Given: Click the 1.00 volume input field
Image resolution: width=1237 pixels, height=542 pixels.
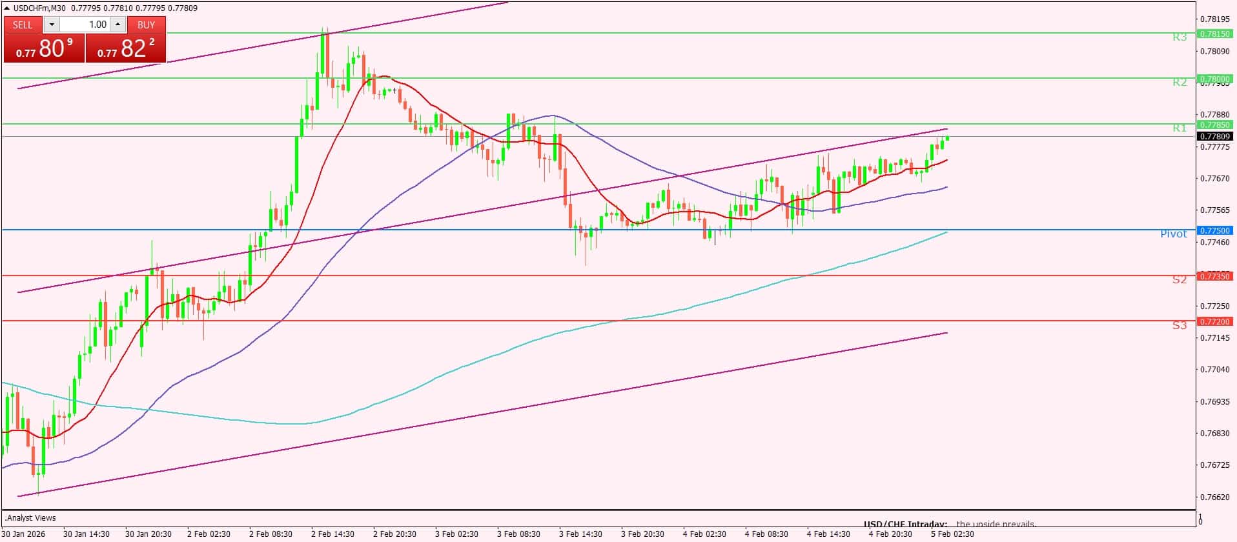Looking at the screenshot, I should (x=85, y=25).
